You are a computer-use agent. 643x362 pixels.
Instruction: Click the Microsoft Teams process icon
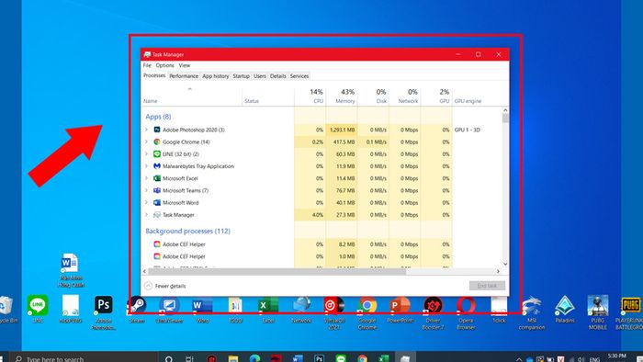coord(157,190)
